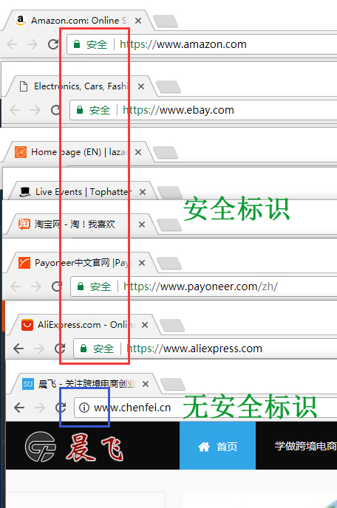The height and width of the screenshot is (508, 337).
Task: Go forward in the Payoneer window
Action: click(36, 286)
